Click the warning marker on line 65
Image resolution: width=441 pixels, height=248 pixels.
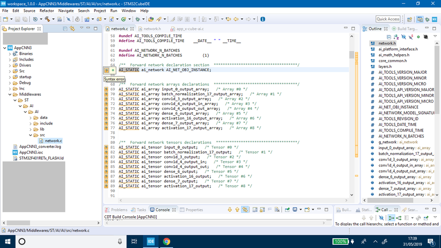coord(106,70)
